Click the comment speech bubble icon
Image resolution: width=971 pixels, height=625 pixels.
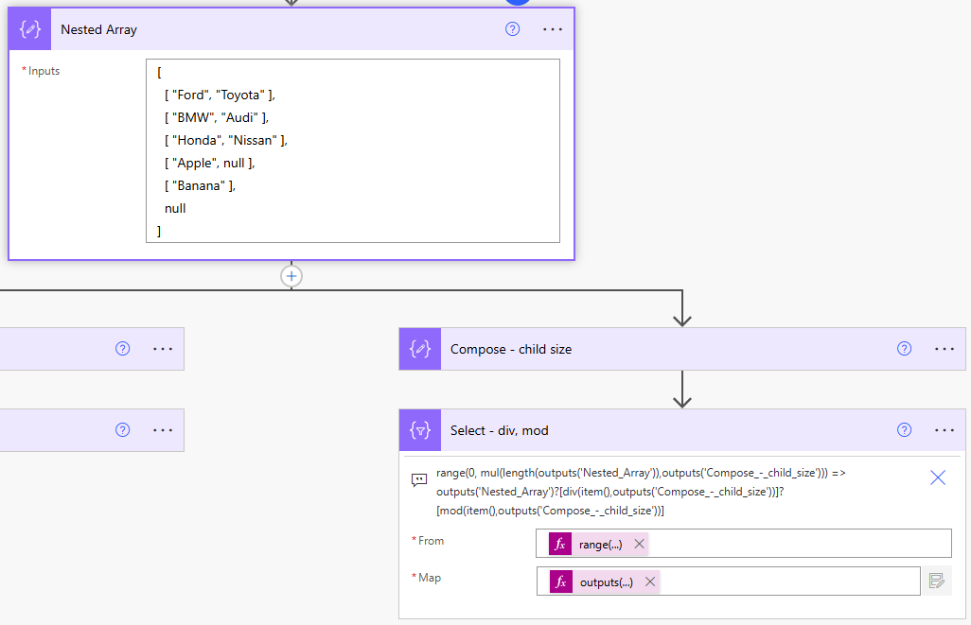(419, 480)
